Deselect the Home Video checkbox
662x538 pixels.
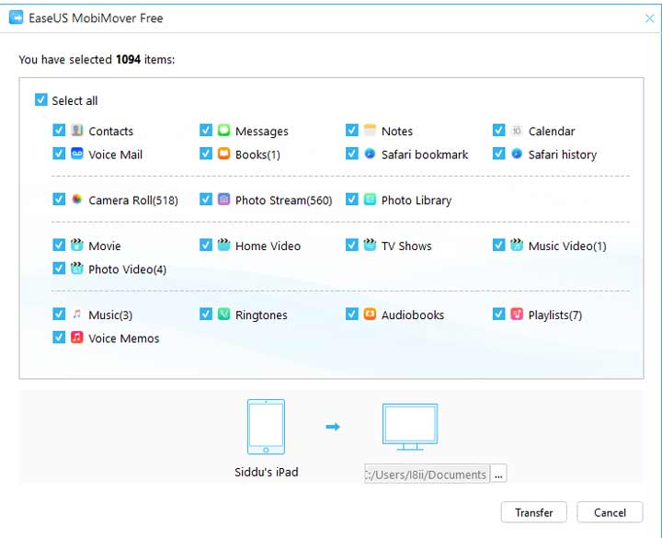click(x=206, y=245)
